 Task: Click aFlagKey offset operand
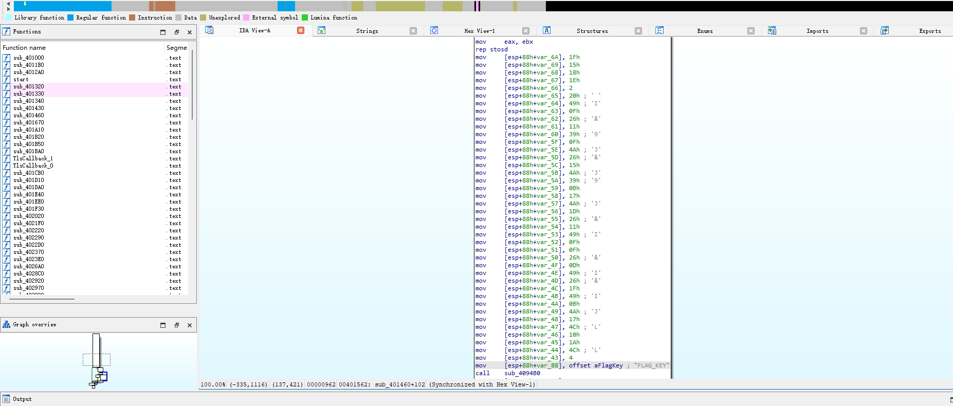(x=595, y=365)
